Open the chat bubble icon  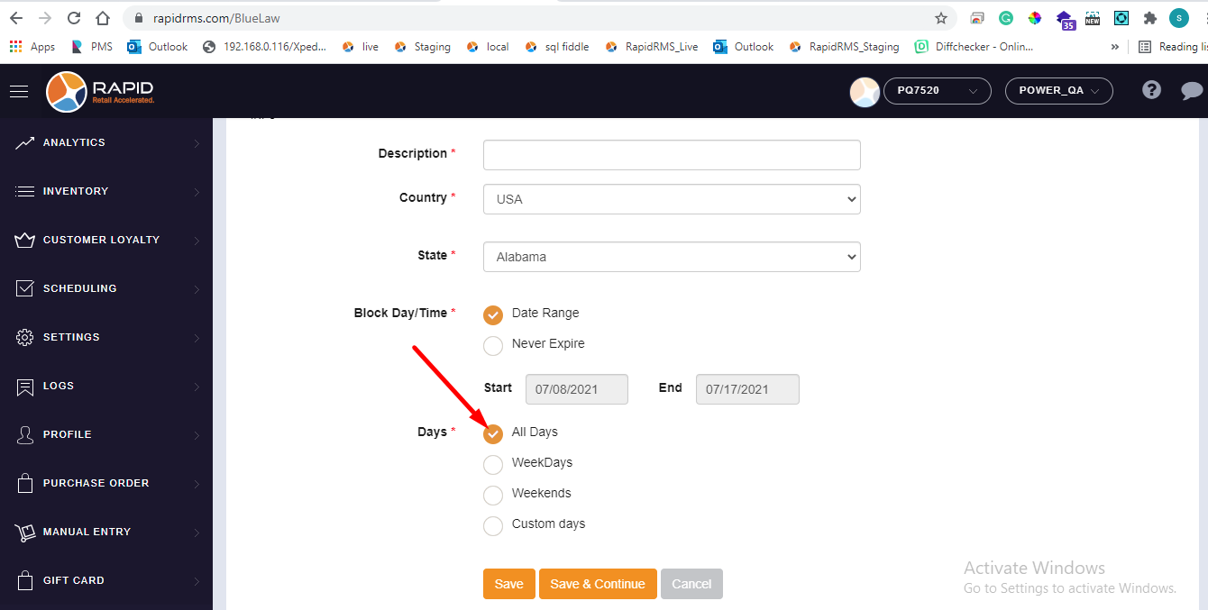(x=1192, y=90)
